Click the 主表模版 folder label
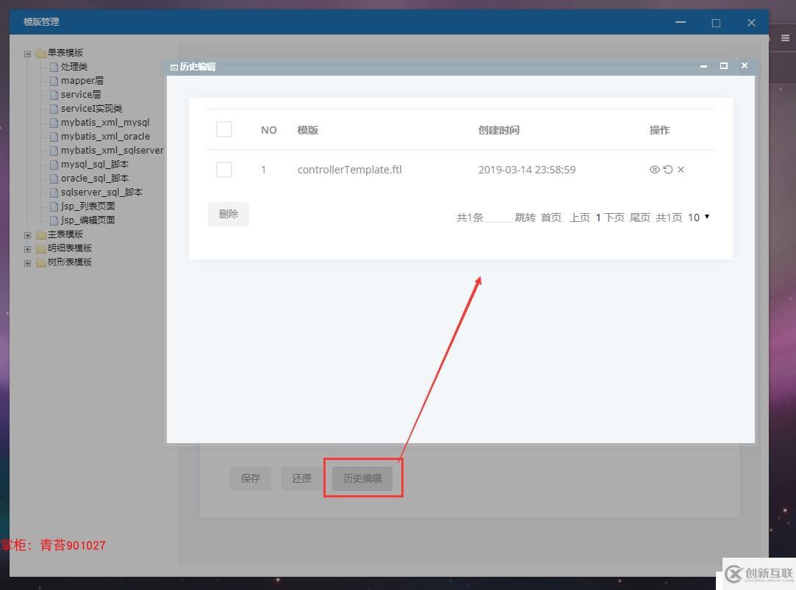 point(65,234)
